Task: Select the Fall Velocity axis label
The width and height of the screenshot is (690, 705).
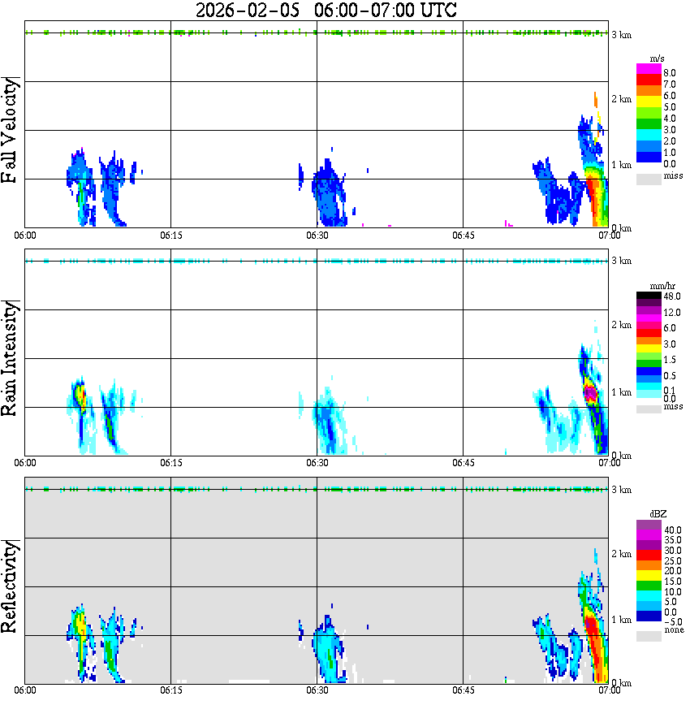Action: tap(10, 131)
